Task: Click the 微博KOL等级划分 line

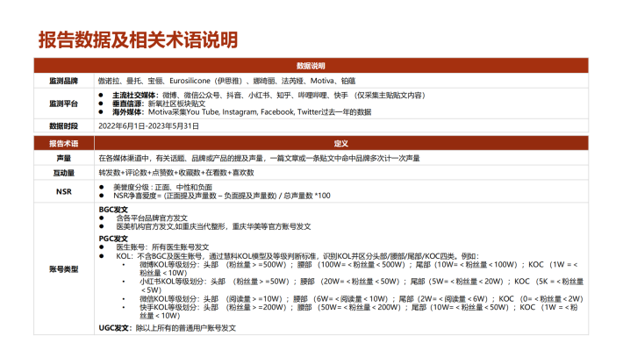Action: (358, 268)
